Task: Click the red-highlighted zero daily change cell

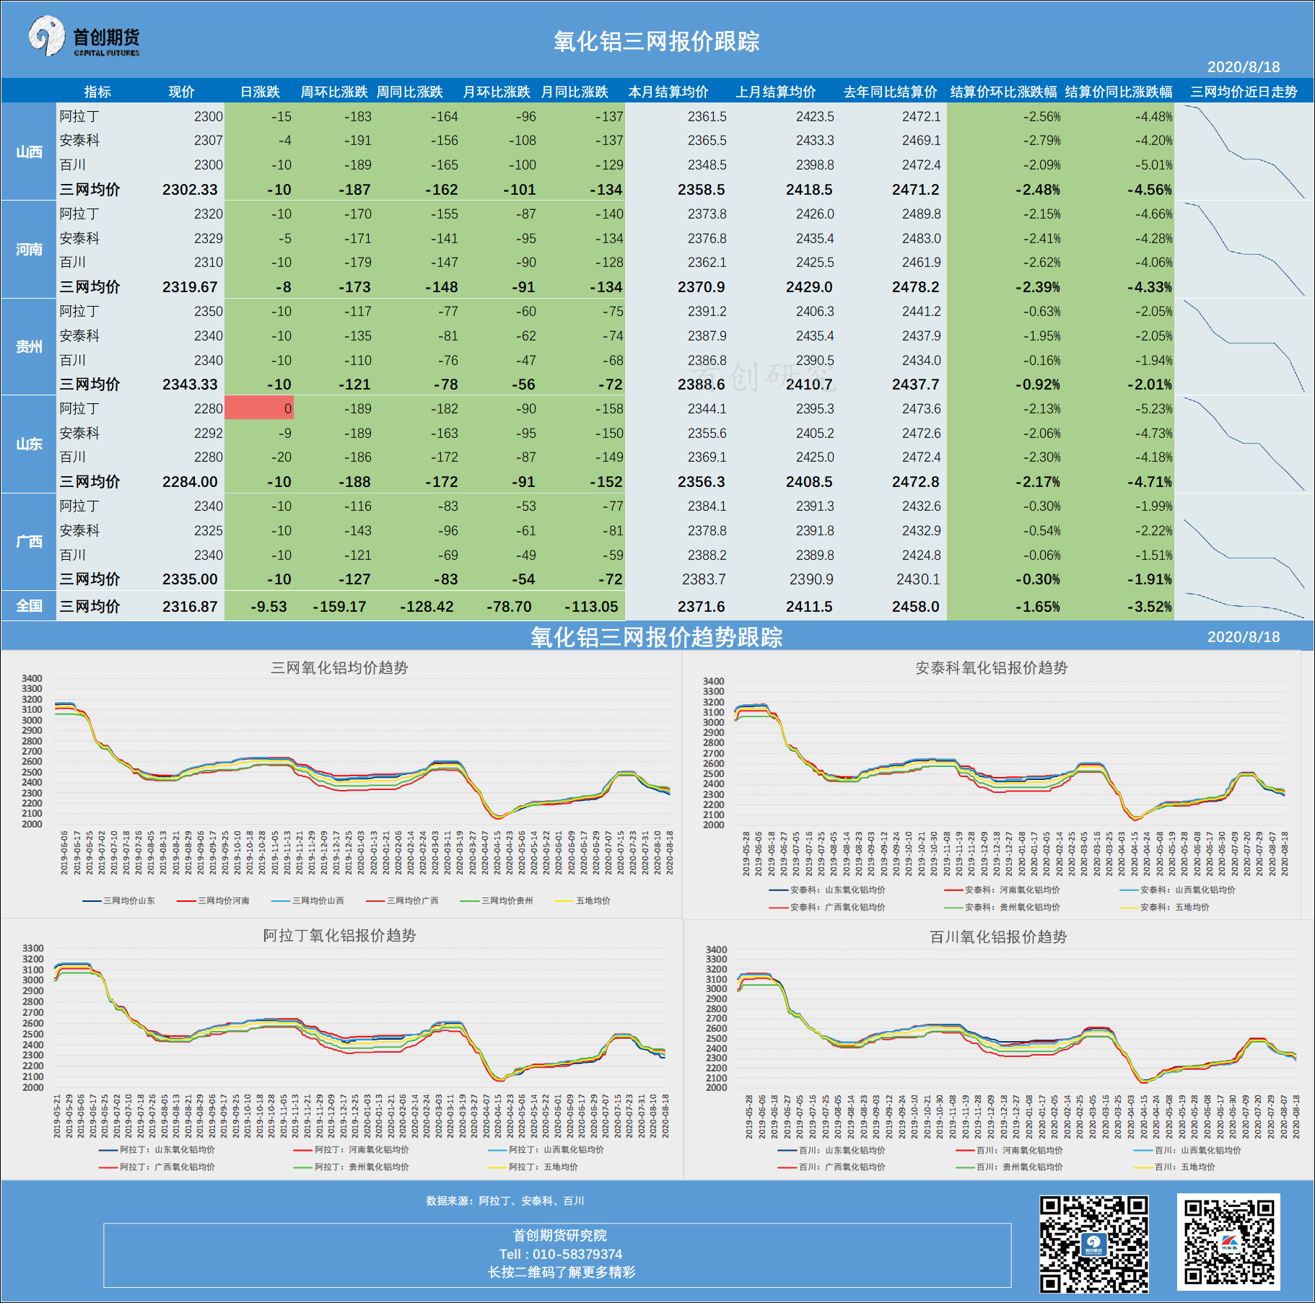Action: (x=259, y=408)
